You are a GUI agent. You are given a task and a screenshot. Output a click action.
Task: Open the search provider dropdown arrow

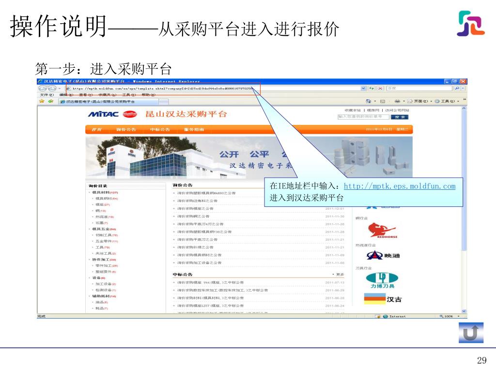(x=463, y=88)
